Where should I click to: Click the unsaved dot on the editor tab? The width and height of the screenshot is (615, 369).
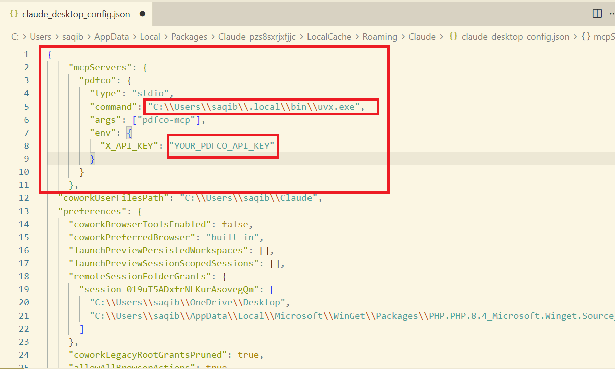tap(142, 14)
